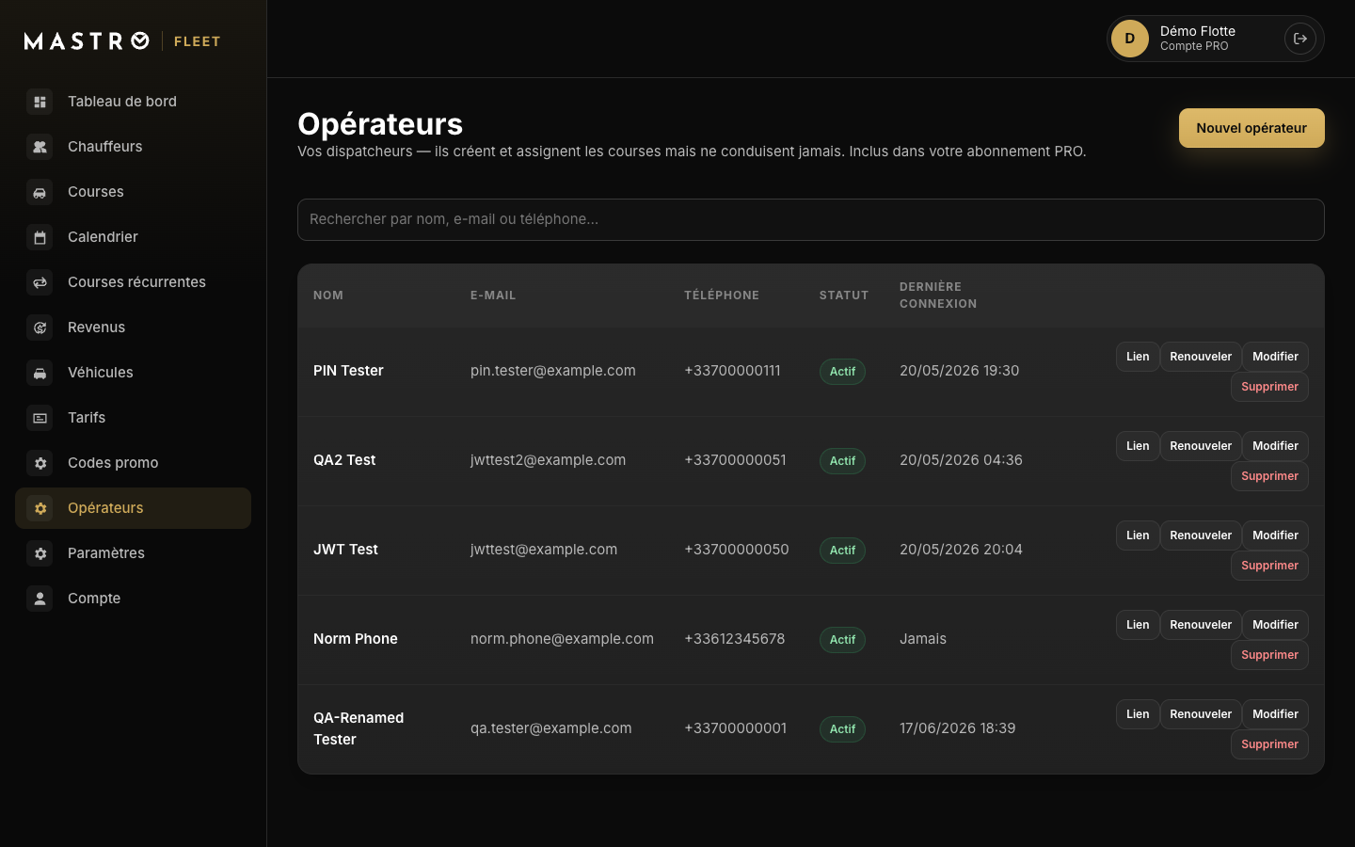
Task: Click the TÉLÉPHONE column header
Action: (722, 296)
